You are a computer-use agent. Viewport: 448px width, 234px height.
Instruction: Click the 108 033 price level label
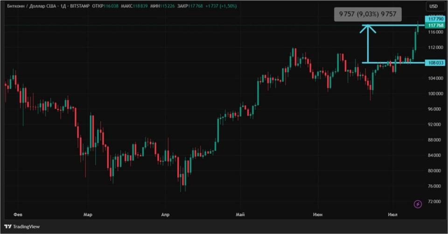(x=435, y=63)
